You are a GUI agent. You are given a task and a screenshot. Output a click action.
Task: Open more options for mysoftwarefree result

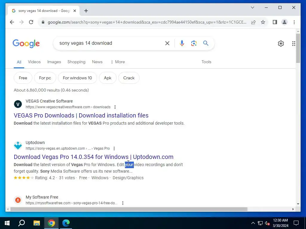click(123, 203)
